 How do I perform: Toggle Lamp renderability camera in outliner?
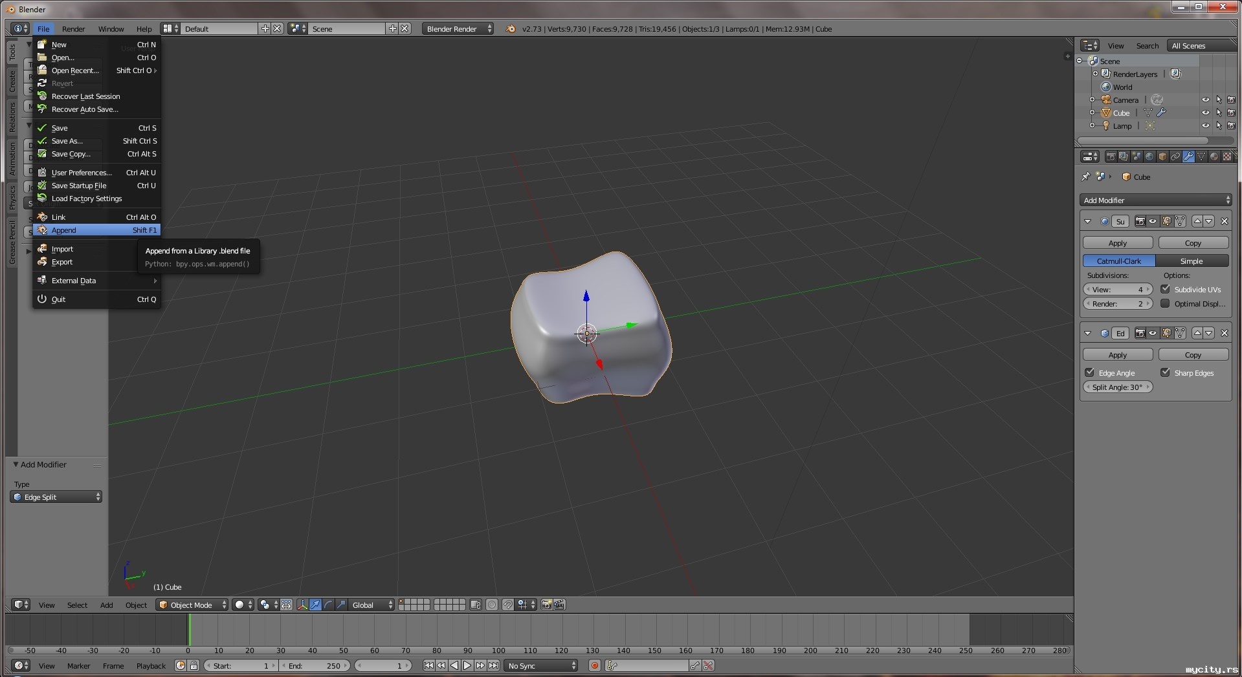point(1231,125)
